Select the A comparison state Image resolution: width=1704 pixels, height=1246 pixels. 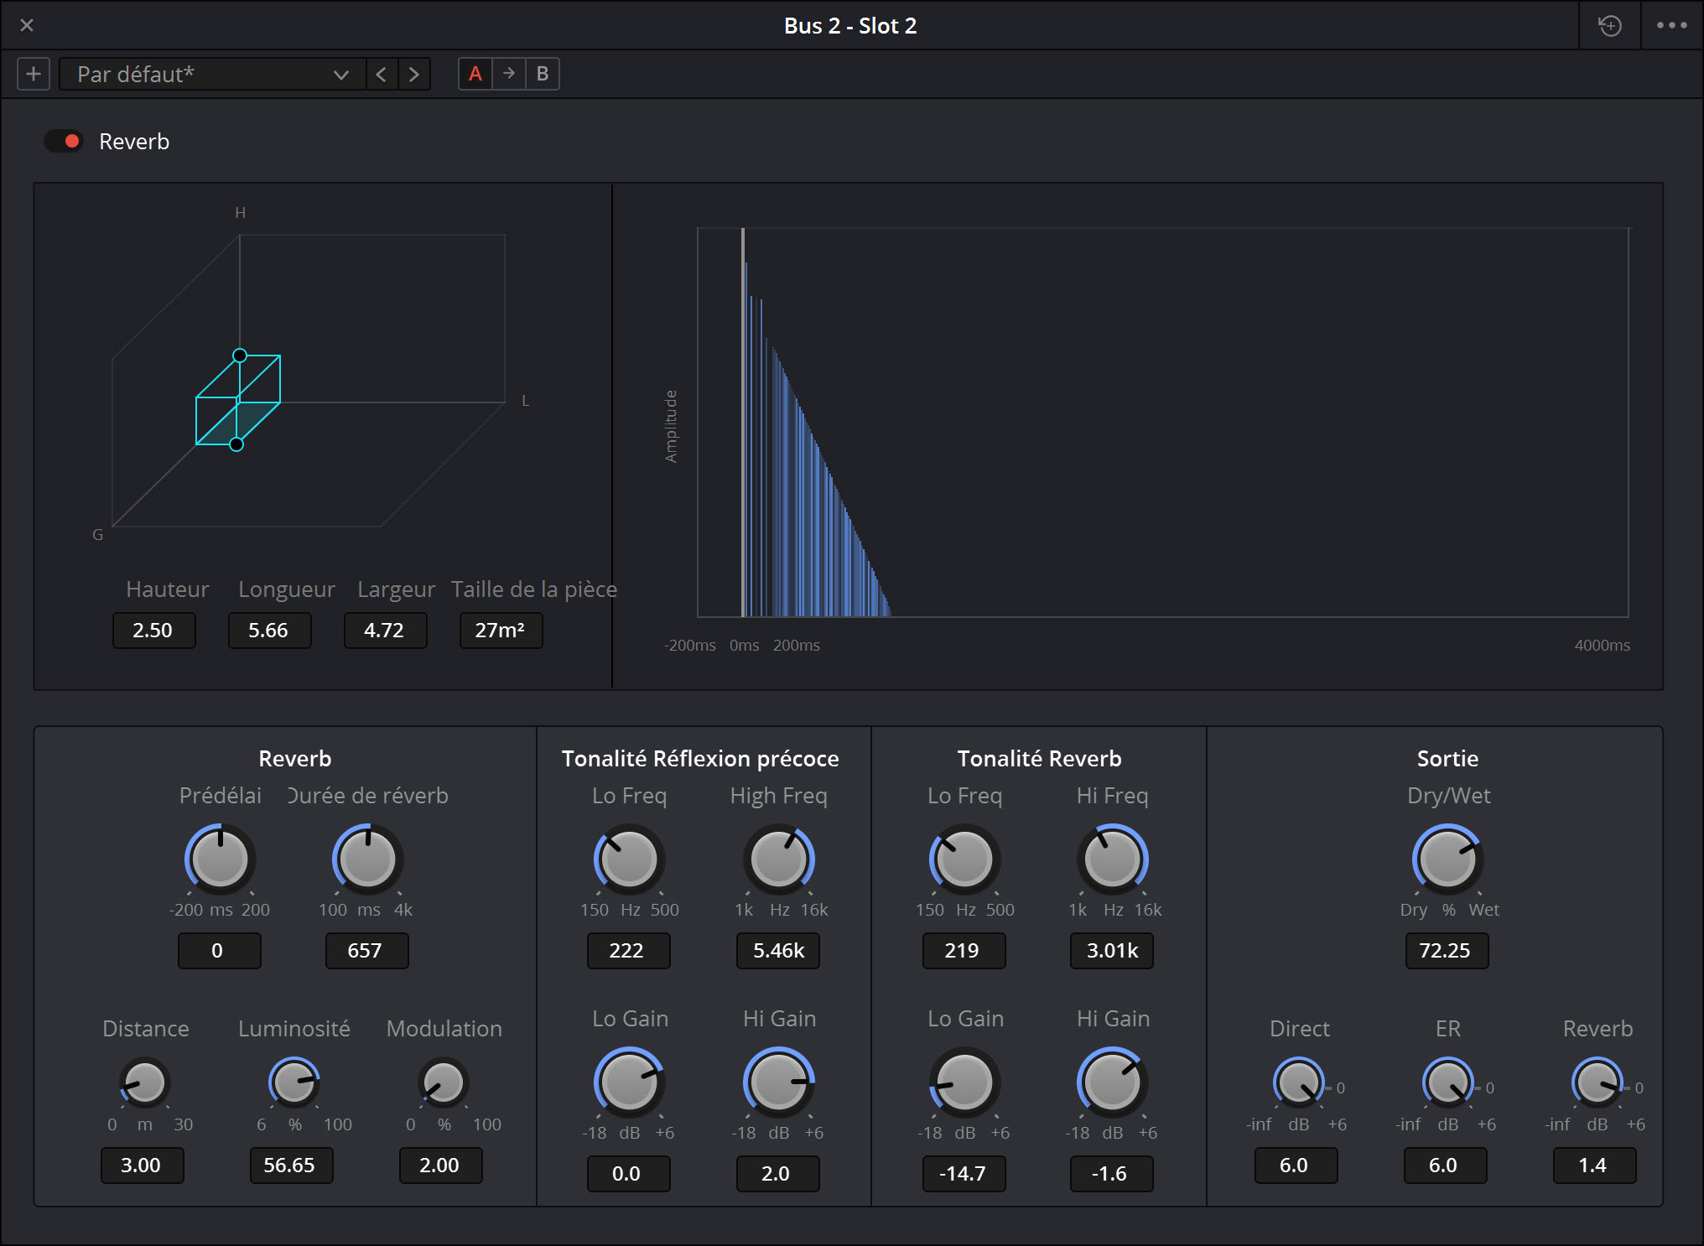tap(475, 74)
